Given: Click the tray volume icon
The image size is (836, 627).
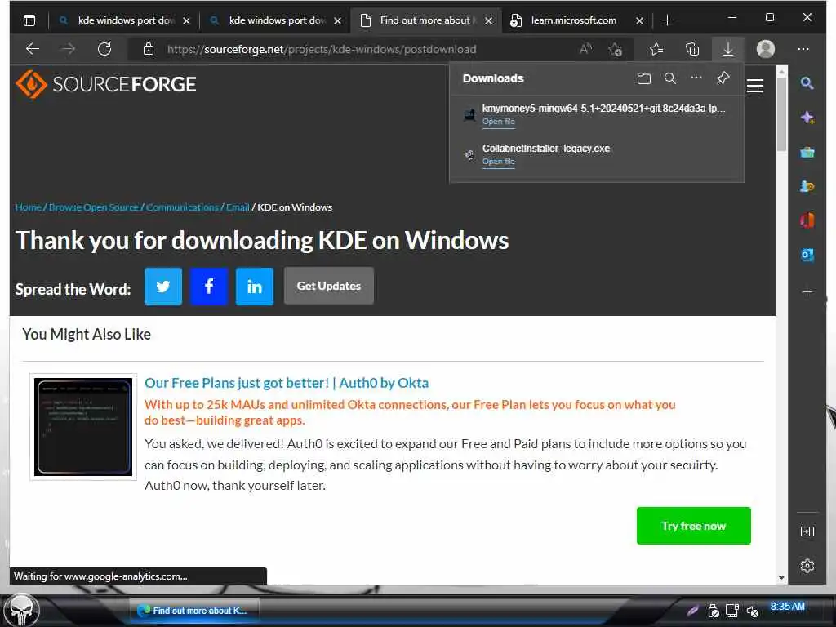Looking at the screenshot, I should click(752, 611).
